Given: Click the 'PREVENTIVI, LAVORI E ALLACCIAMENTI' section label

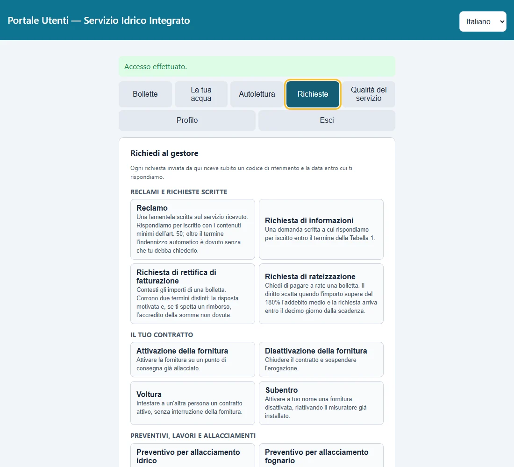Looking at the screenshot, I should click(x=193, y=436).
